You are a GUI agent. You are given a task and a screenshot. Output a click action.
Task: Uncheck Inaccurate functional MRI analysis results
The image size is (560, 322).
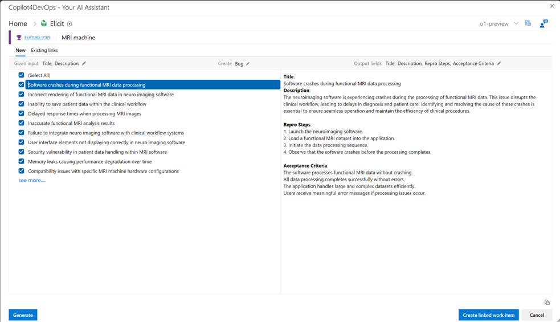pos(21,123)
